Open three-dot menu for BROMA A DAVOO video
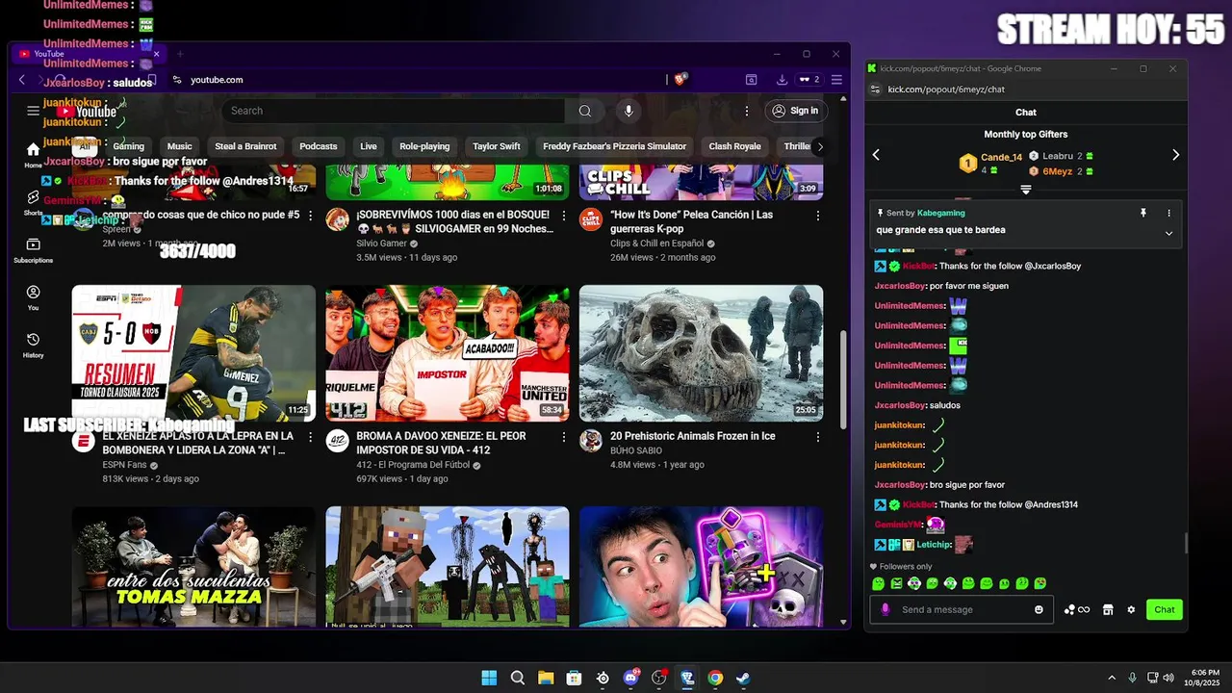 (564, 437)
